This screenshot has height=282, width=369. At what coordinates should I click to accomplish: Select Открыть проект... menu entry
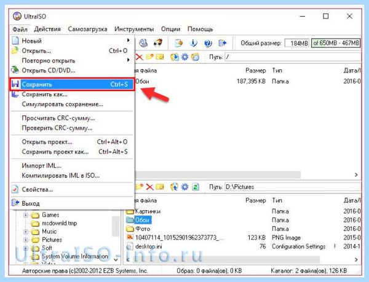pos(72,142)
